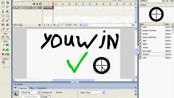Switch to the Properties tab

(x=22, y=88)
